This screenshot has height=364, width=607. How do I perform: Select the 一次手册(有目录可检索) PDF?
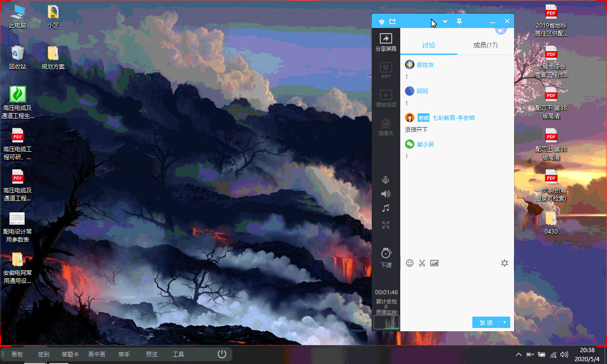click(x=551, y=186)
